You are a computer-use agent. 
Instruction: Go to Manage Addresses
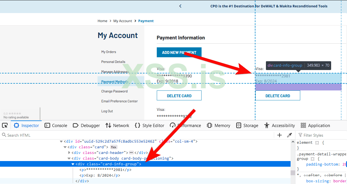(115, 72)
